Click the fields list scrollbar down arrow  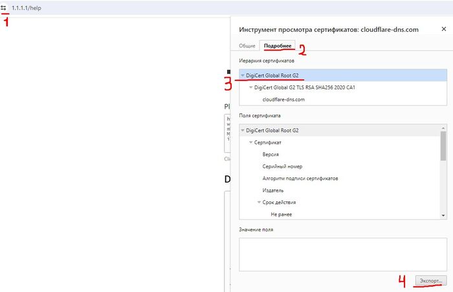pyautogui.click(x=443, y=216)
